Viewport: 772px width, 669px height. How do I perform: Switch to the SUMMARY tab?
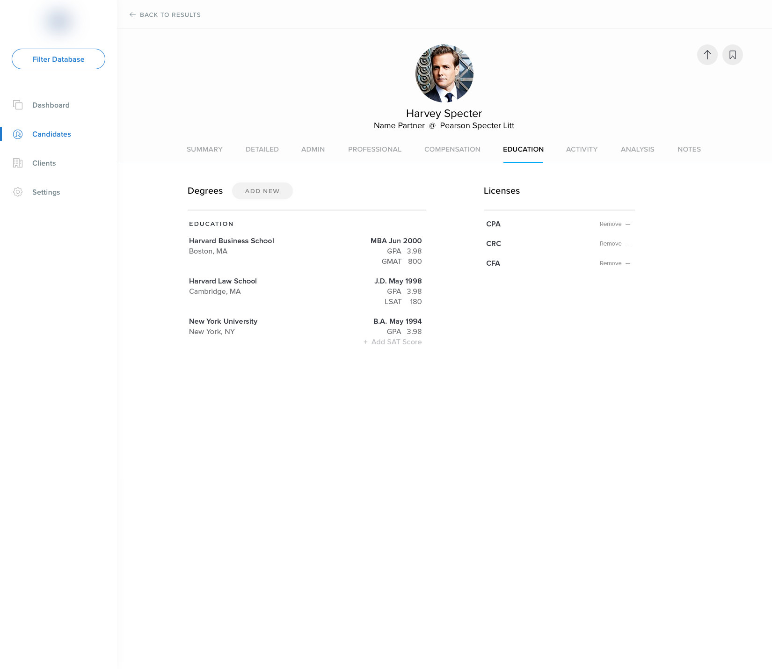tap(204, 149)
